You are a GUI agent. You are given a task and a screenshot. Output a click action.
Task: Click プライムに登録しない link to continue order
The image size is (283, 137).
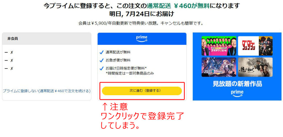[x=46, y=91]
